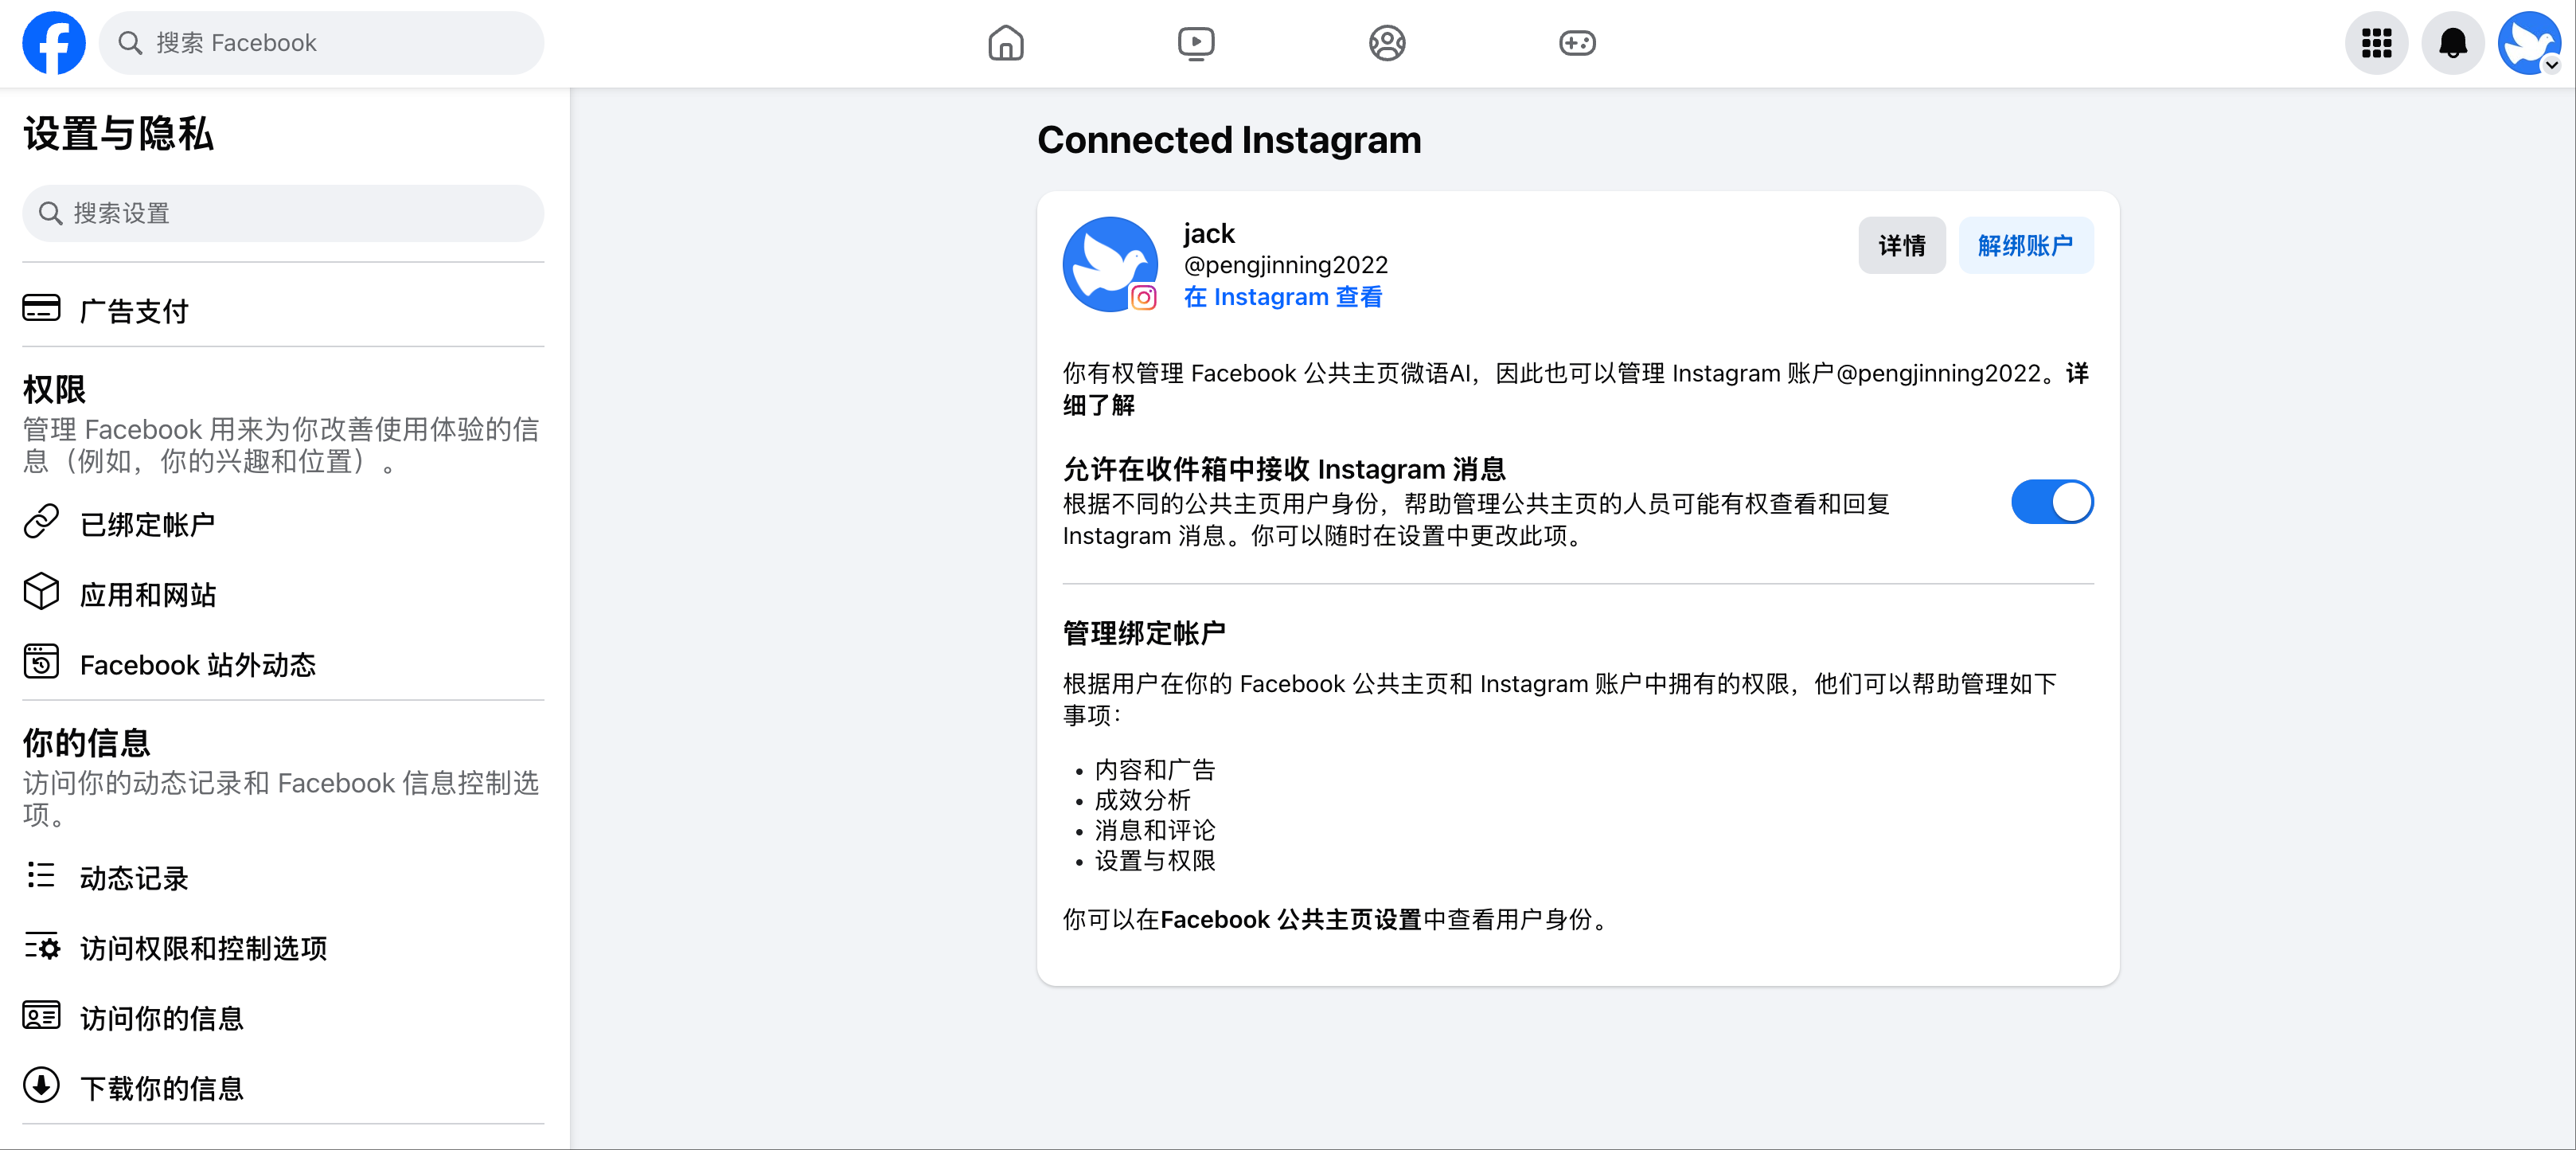
Task: Select 已绑定帐户 in sidebar
Action: click(147, 525)
